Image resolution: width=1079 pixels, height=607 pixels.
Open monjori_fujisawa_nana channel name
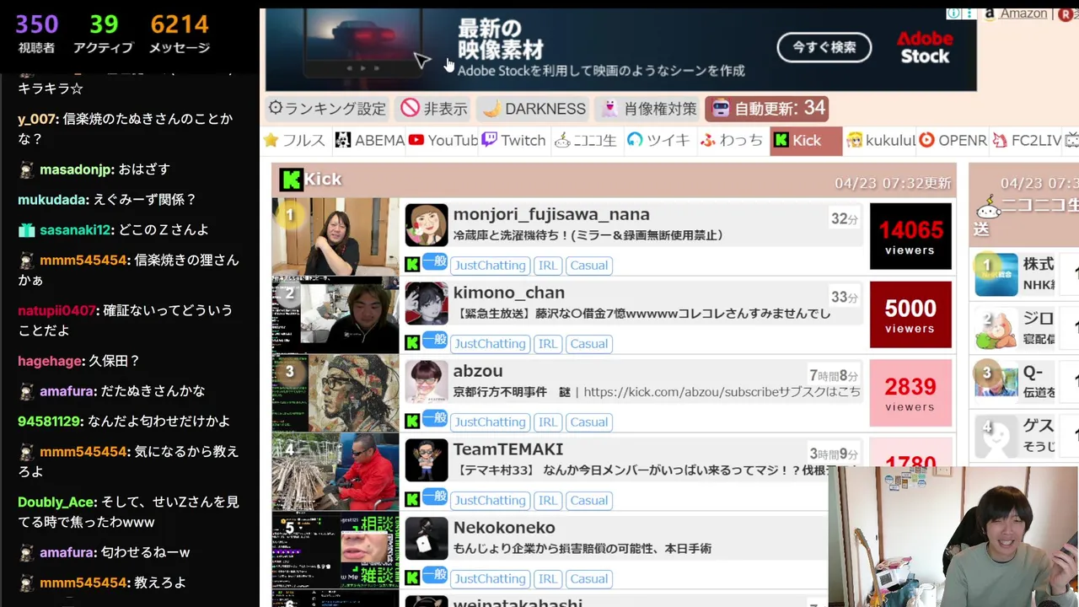(x=551, y=214)
